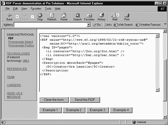Expand the Mail button dropdown

[x=118, y=15]
